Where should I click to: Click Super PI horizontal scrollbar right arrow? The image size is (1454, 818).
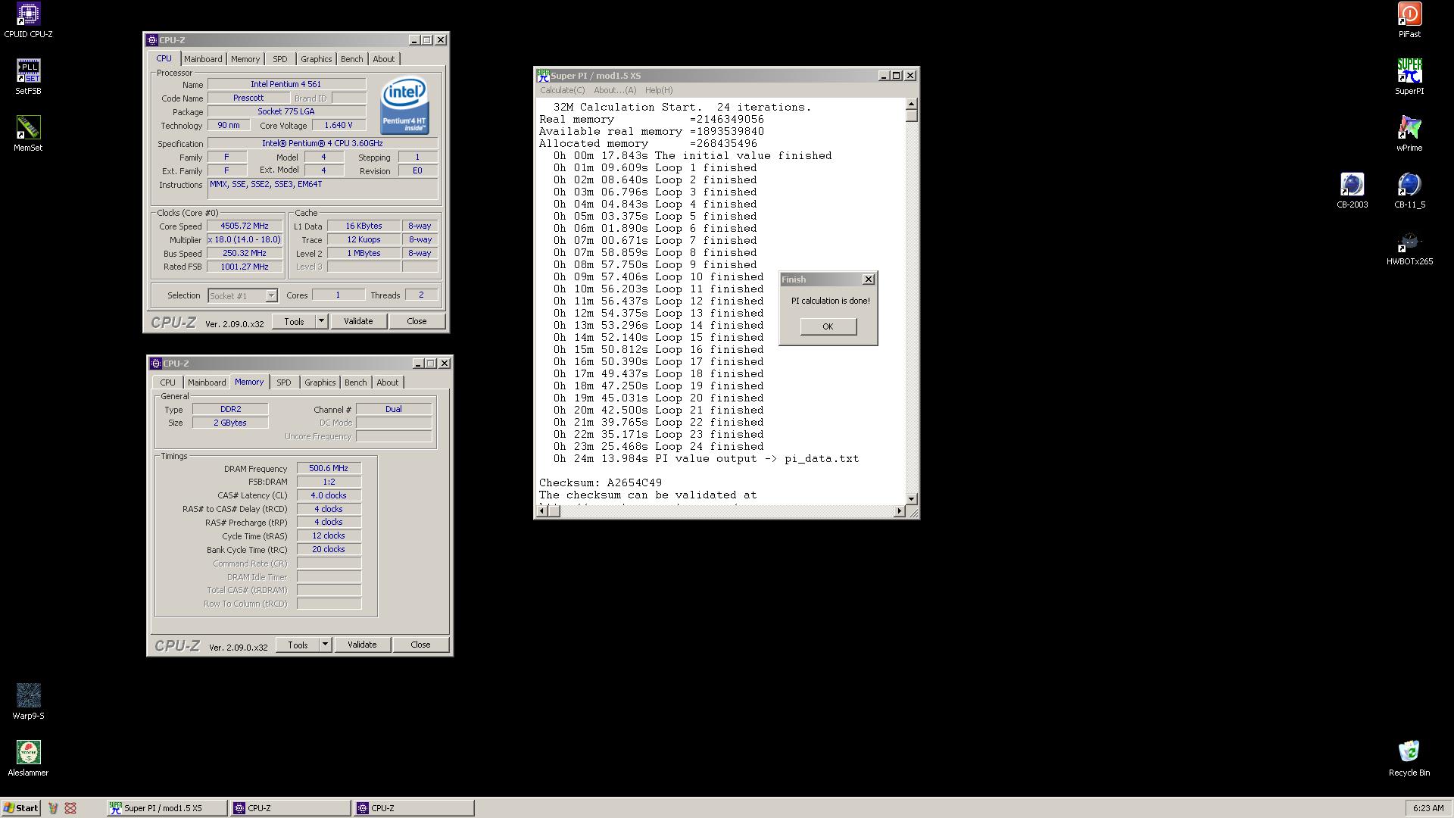[x=899, y=511]
